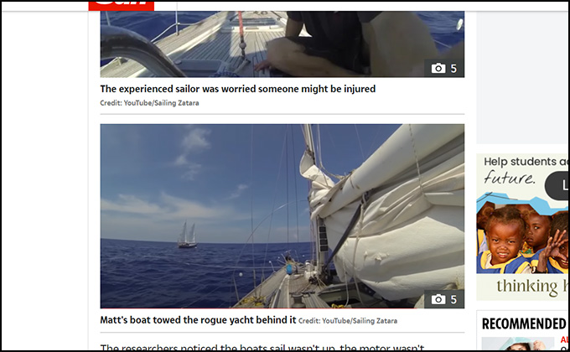Screen dimensions: 570x352
Task: Click top 'Credit: YouTube/Sailing Zatara' text
Action: (149, 103)
